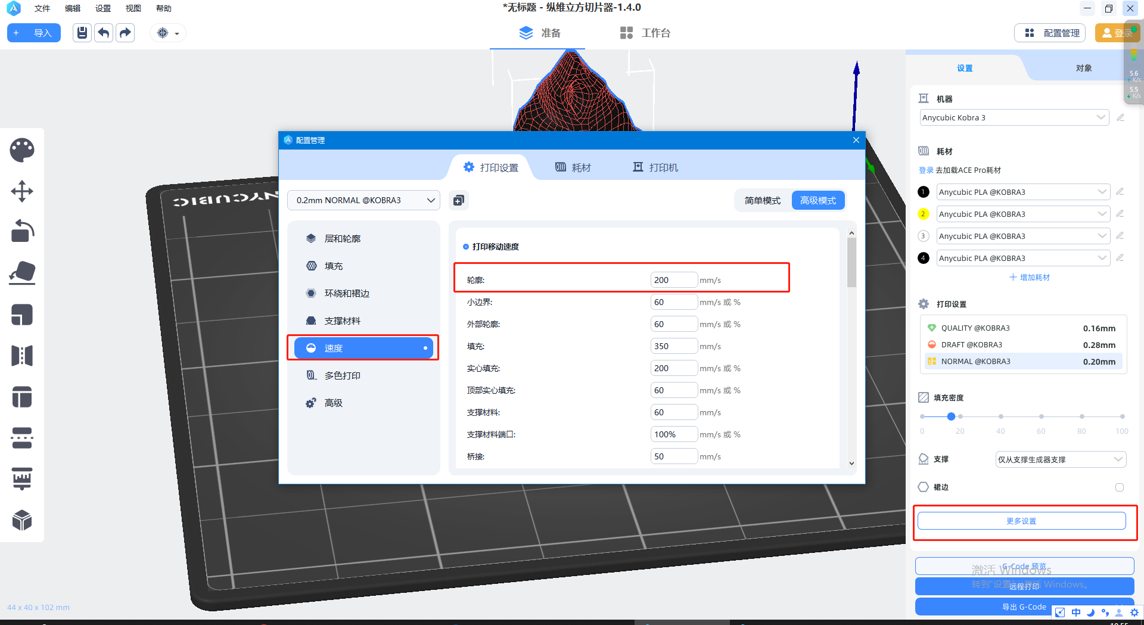This screenshot has width=1144, height=625.
Task: Click the 轮廓 speed input field
Action: tap(674, 280)
